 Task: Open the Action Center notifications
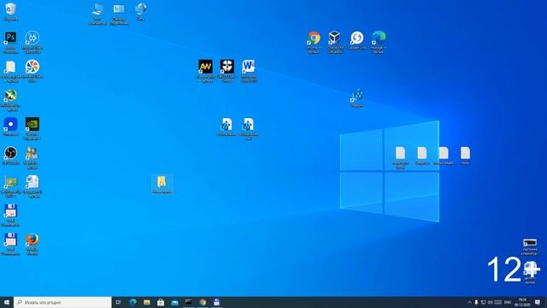(538, 302)
